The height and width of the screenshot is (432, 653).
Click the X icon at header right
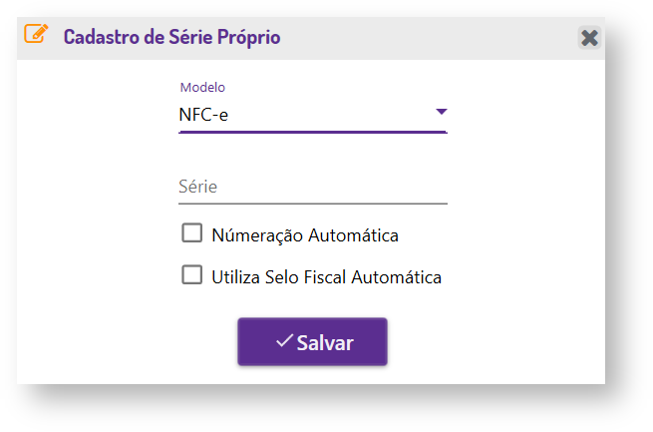coord(589,38)
